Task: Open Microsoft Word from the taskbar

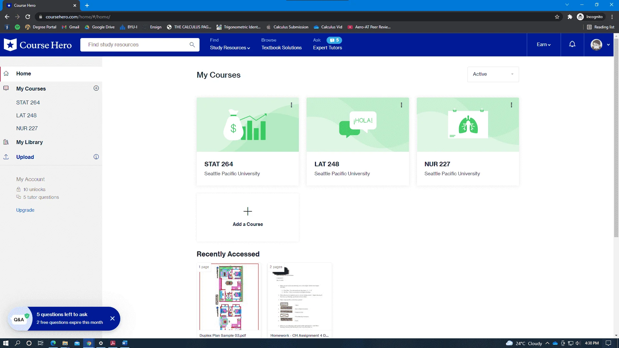Action: pyautogui.click(x=124, y=343)
